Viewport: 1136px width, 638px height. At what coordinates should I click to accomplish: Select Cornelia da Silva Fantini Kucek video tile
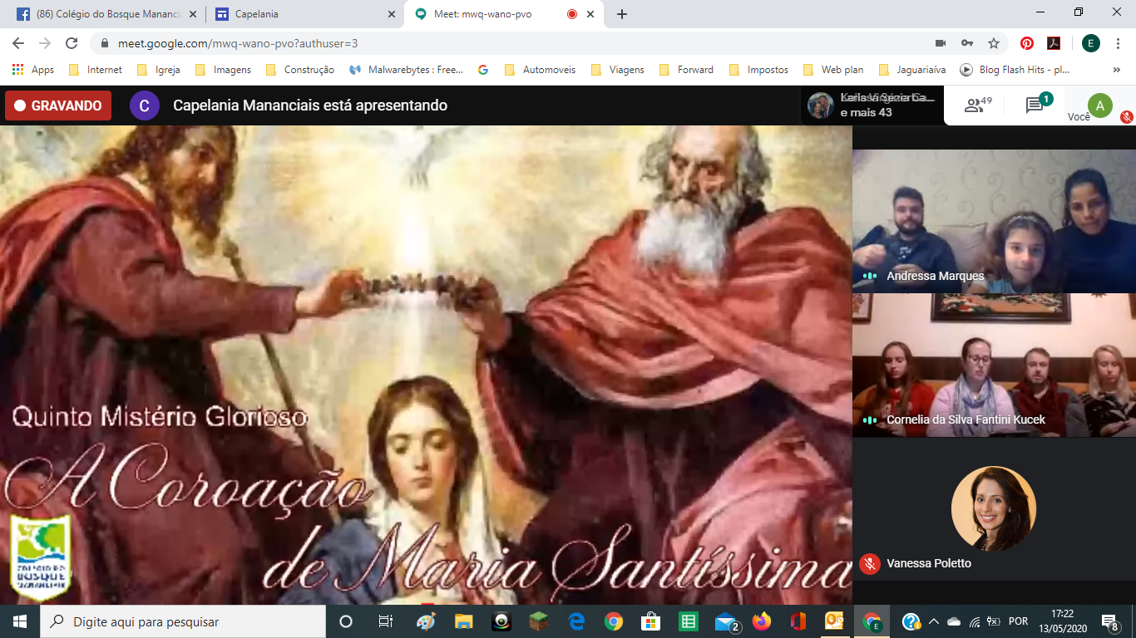[x=994, y=365]
